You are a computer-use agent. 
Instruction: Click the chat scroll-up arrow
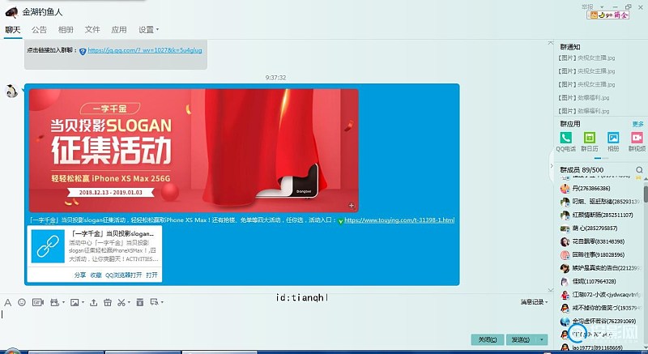click(551, 43)
